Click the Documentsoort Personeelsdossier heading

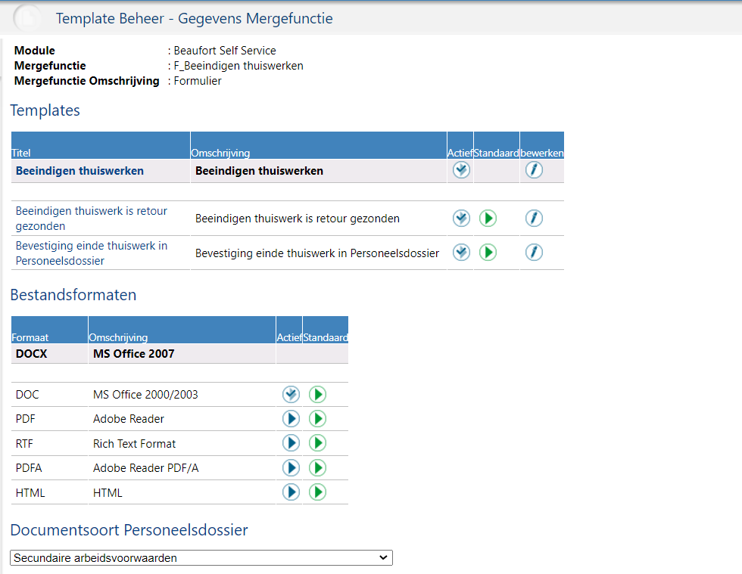129,530
